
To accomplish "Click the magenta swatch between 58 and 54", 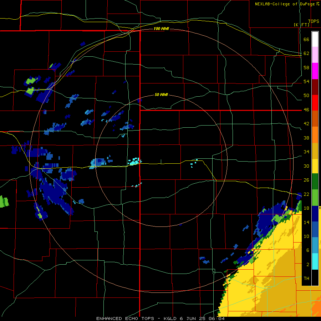I will coord(315,71).
